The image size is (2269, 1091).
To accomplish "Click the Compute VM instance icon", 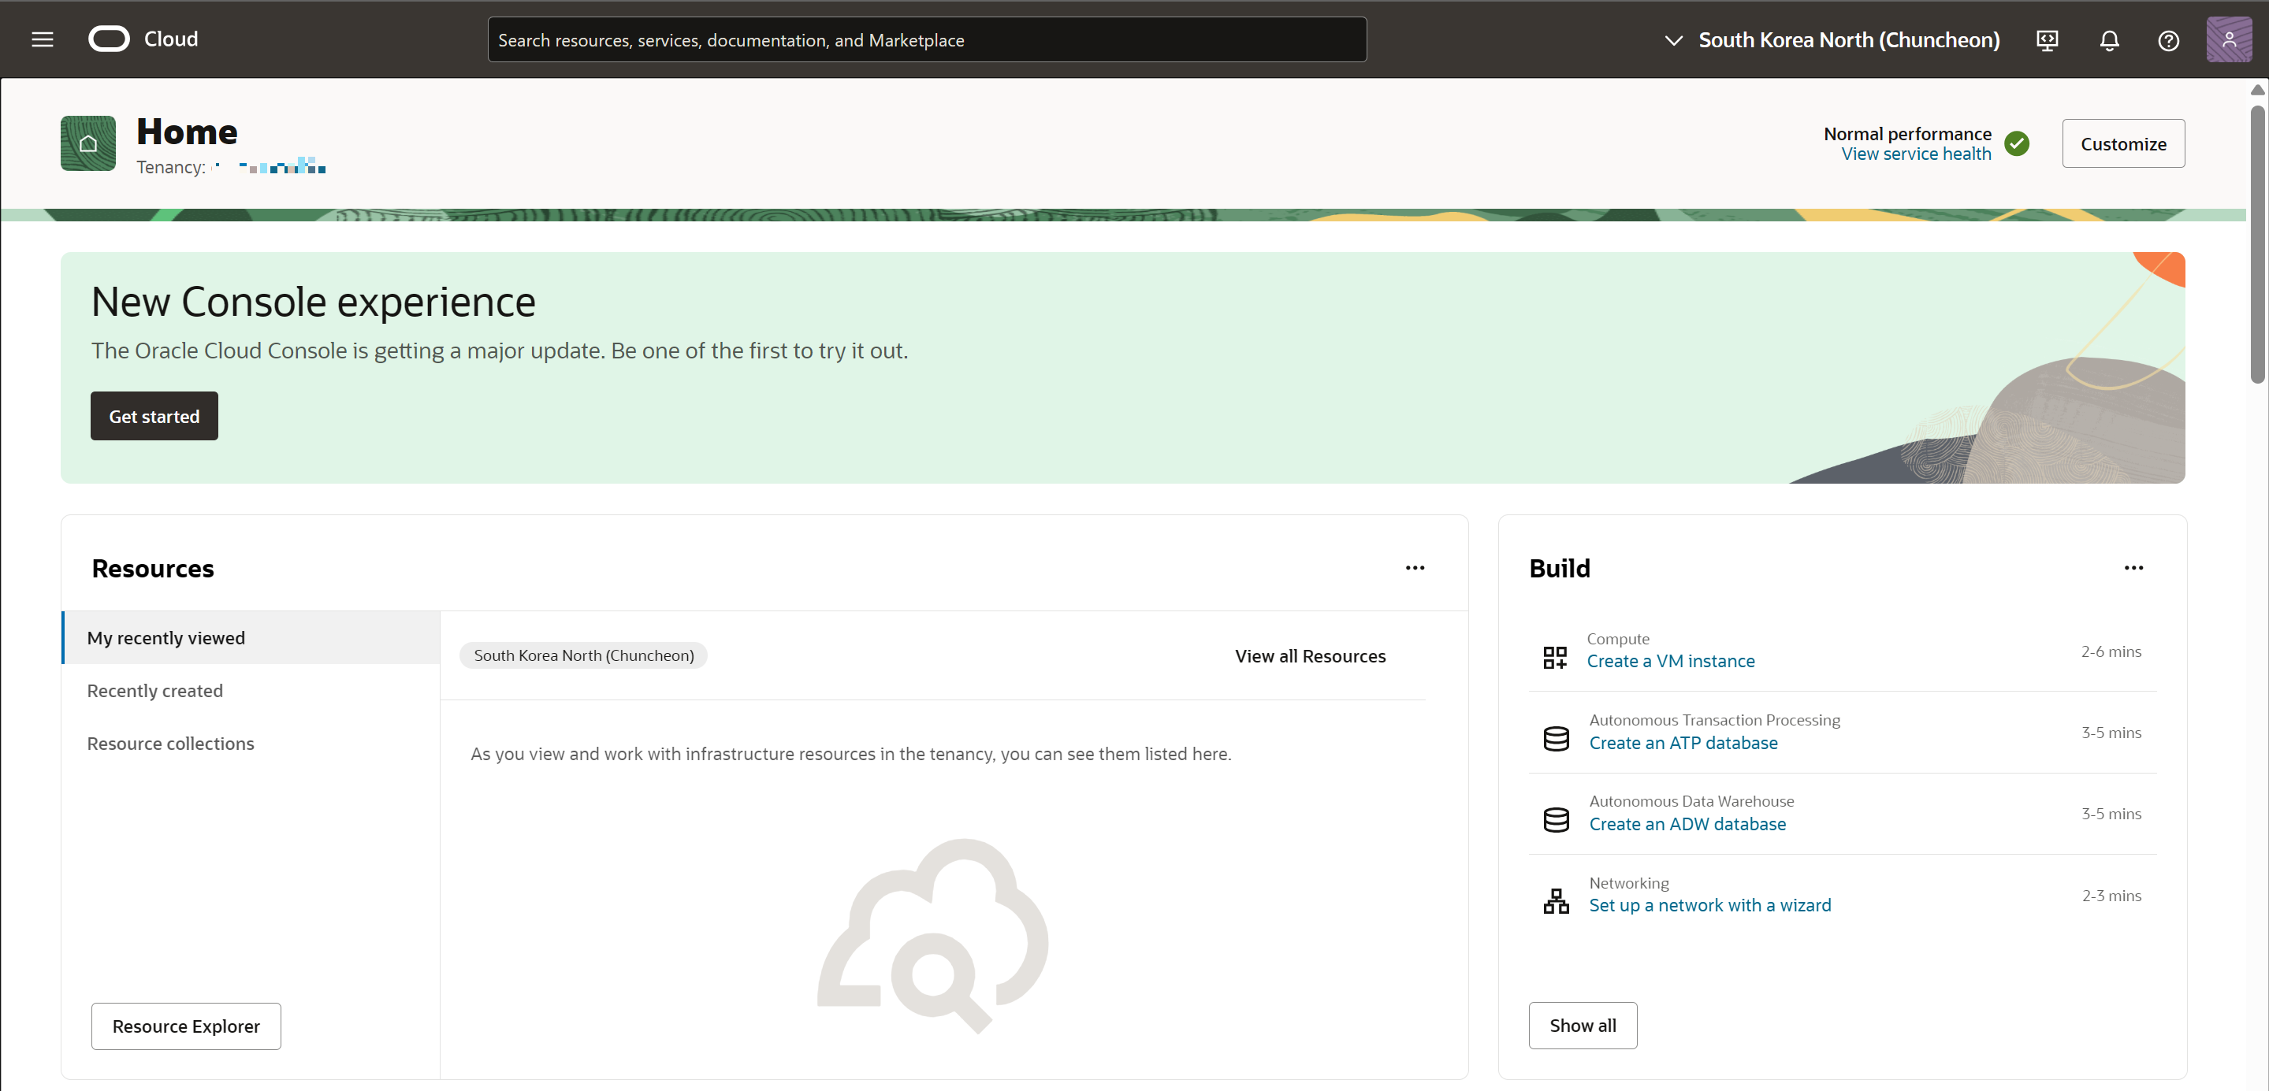I will [1555, 657].
